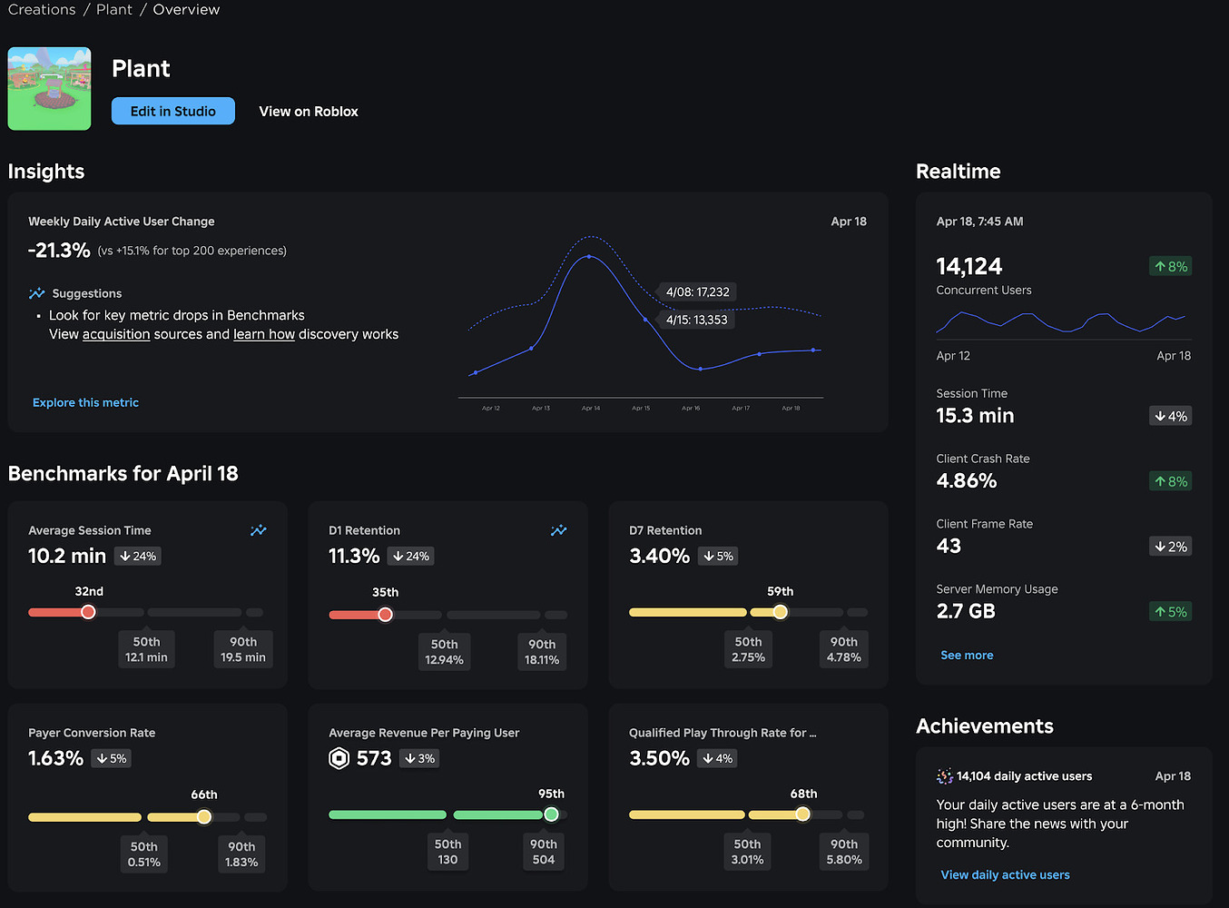Select the Overview breadcrumb item
This screenshot has height=908, width=1229.
pos(186,9)
